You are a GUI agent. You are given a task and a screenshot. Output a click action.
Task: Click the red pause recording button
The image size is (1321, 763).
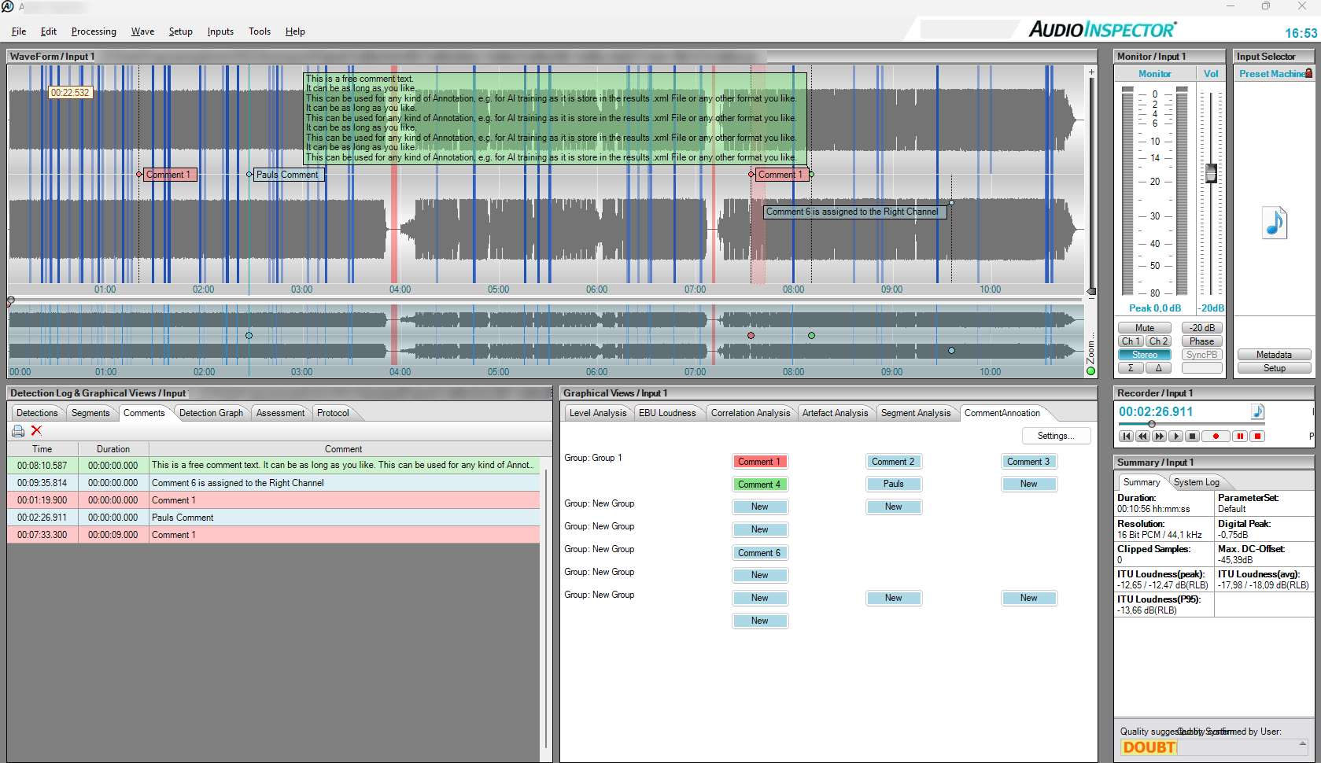(1241, 436)
